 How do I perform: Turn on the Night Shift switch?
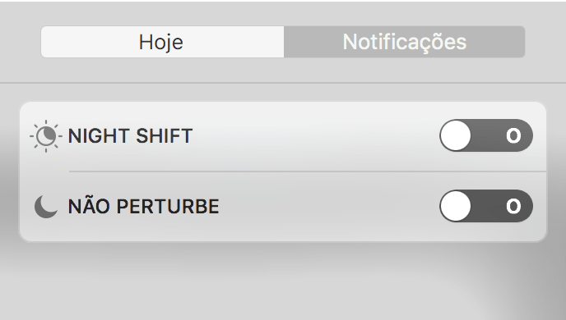point(486,135)
